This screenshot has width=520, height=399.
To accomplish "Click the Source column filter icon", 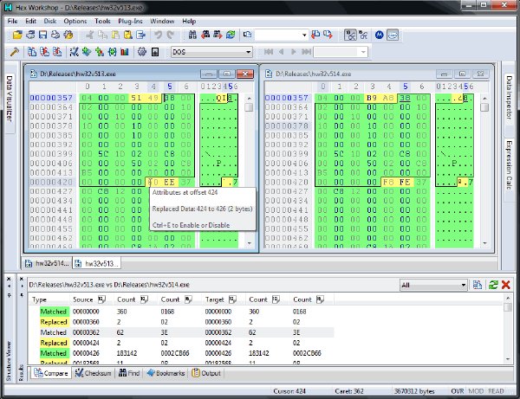I will click(x=101, y=299).
